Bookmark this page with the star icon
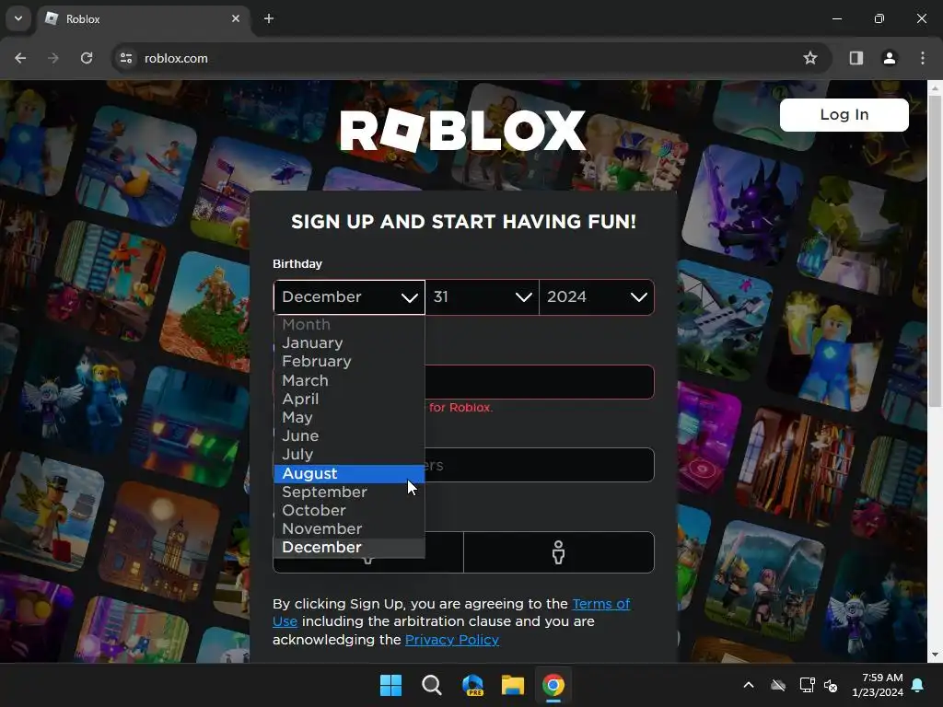Image resolution: width=943 pixels, height=707 pixels. 810,58
